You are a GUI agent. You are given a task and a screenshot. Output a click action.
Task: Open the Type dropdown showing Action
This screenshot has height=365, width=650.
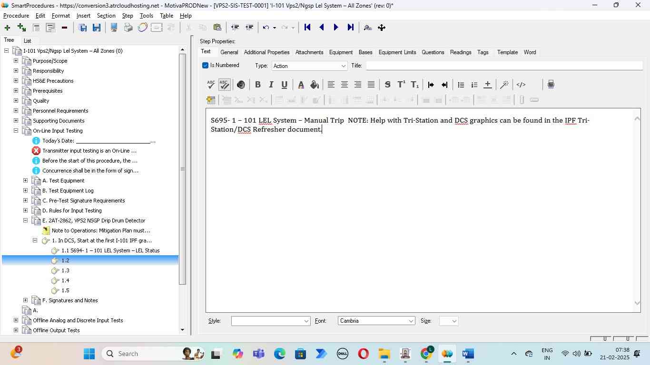click(x=309, y=66)
